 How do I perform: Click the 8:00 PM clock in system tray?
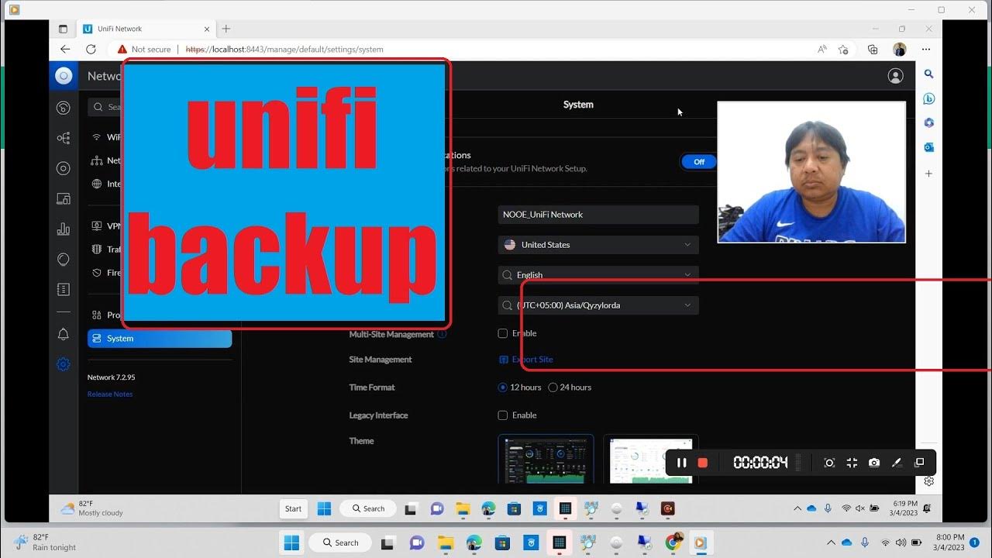click(950, 542)
